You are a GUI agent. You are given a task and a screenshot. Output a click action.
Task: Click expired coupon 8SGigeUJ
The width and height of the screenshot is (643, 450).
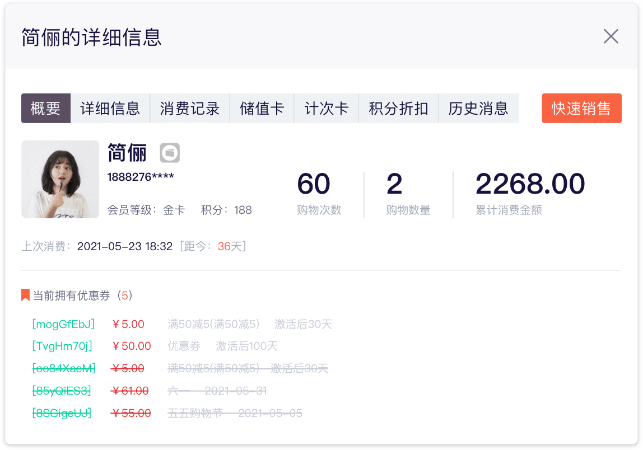click(x=62, y=414)
